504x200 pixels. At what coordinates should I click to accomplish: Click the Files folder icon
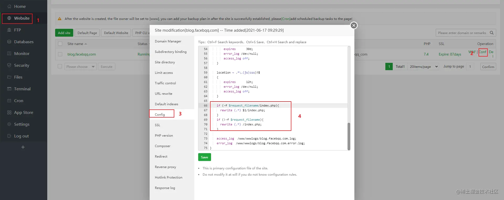tap(9, 77)
